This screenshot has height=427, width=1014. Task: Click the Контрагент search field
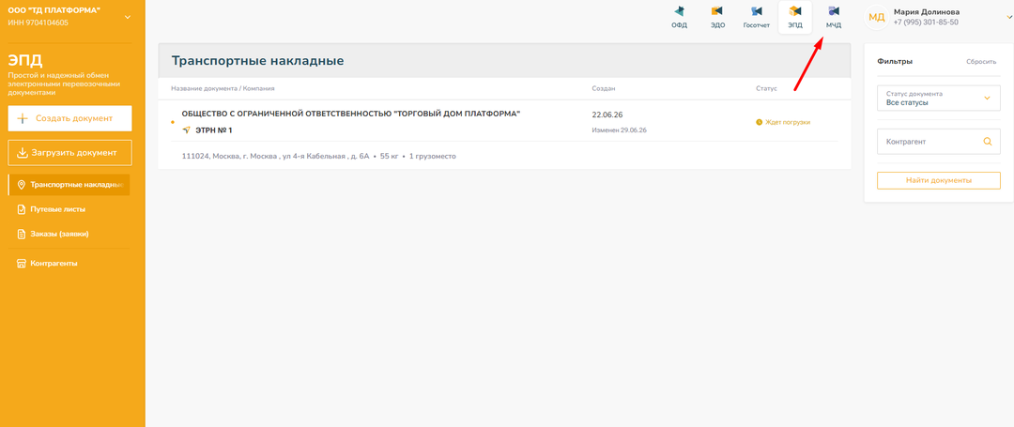coord(938,142)
